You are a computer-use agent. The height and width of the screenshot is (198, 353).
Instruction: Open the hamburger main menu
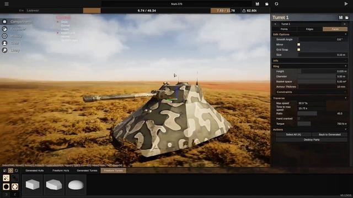click(7, 4)
